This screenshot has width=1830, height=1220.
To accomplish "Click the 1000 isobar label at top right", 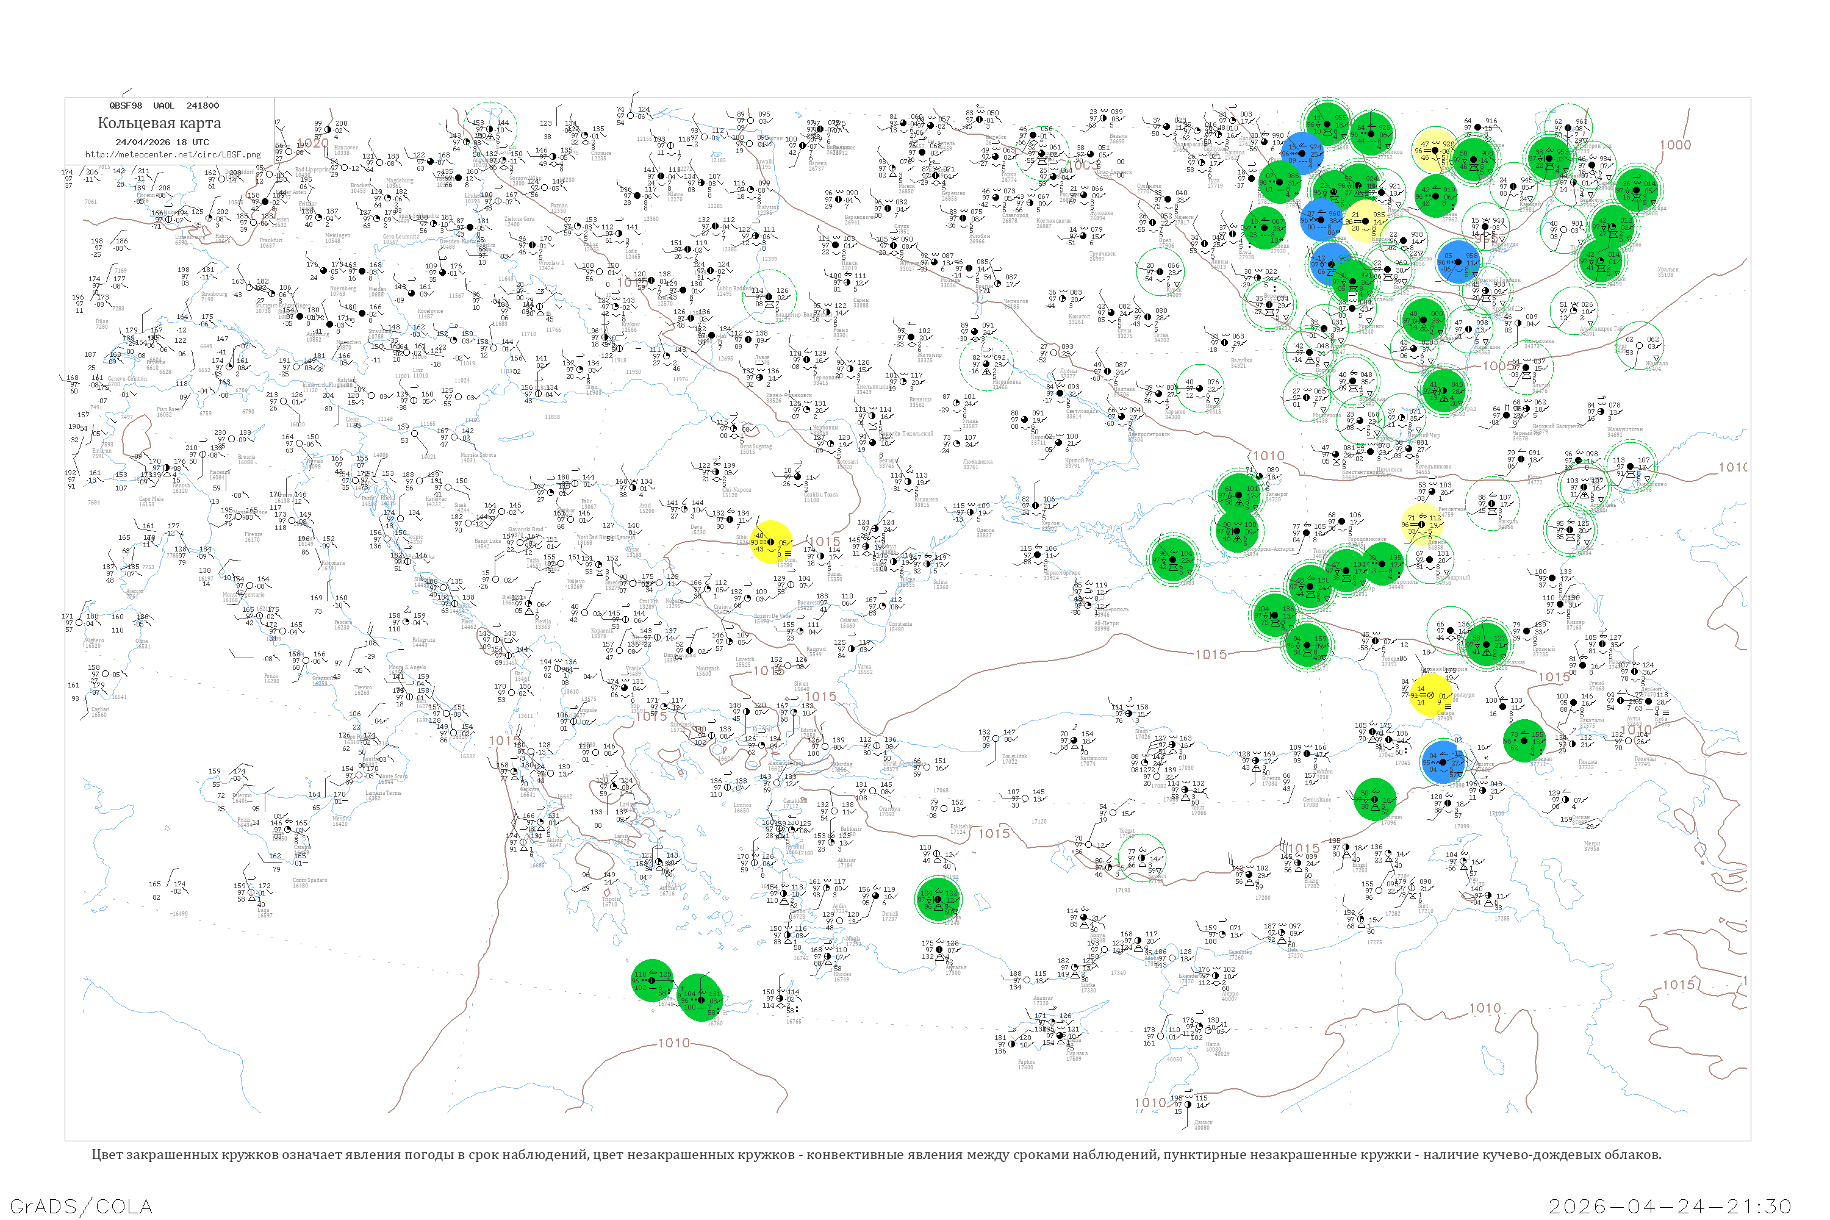I will click(x=1674, y=146).
